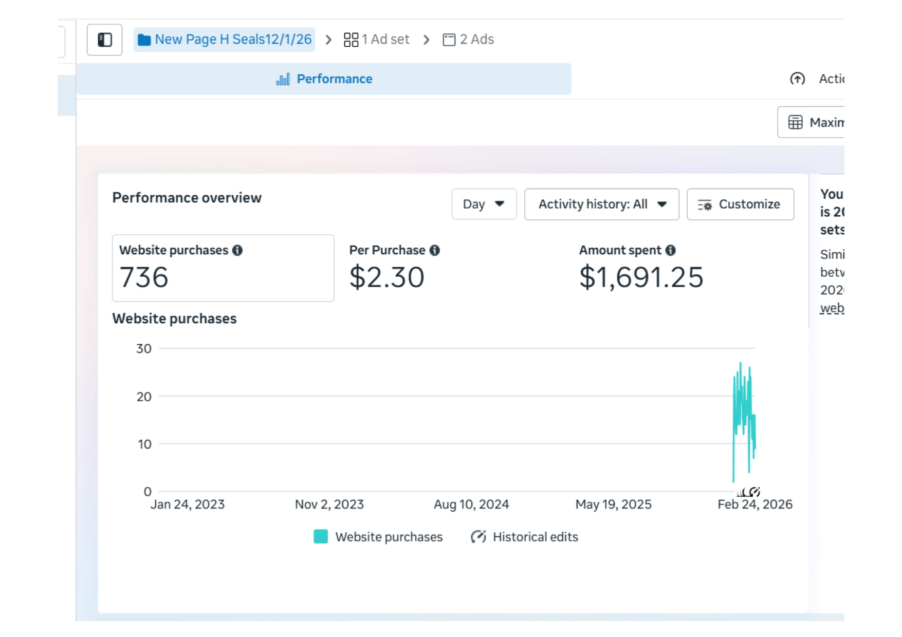
Task: Toggle the side panel layout icon
Action: tap(104, 40)
